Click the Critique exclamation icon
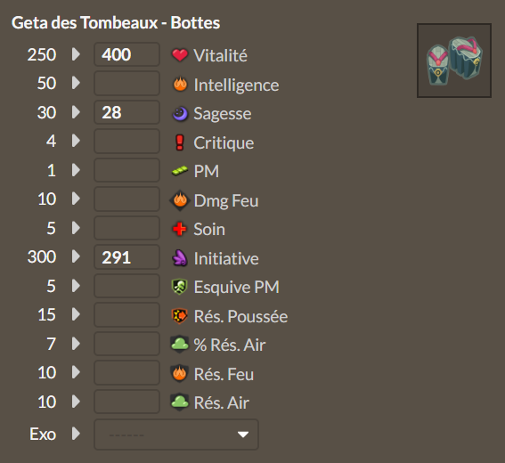The width and height of the screenshot is (505, 463). pos(180,142)
